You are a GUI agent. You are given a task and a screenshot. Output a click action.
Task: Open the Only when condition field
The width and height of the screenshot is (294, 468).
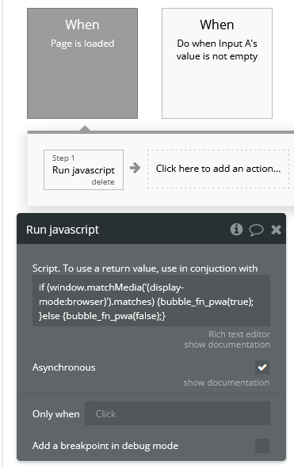point(178,413)
